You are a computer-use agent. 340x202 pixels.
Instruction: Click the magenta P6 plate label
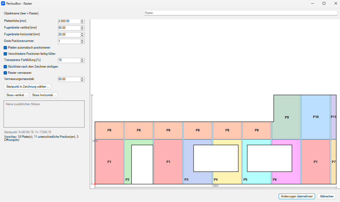point(275,179)
